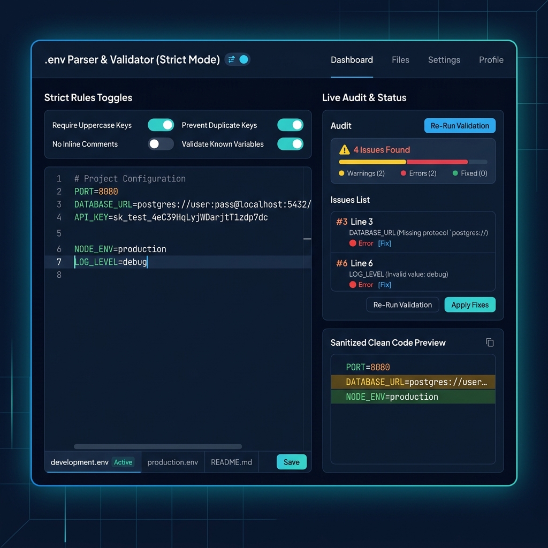Click the blue Re-Run Validation button
Viewport: 548px width, 548px height.
[x=460, y=126]
